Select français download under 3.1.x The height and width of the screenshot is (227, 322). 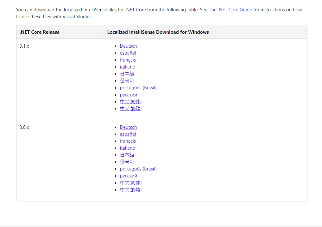[128, 60]
